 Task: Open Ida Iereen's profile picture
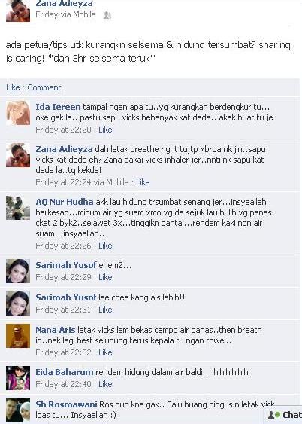tap(18, 113)
